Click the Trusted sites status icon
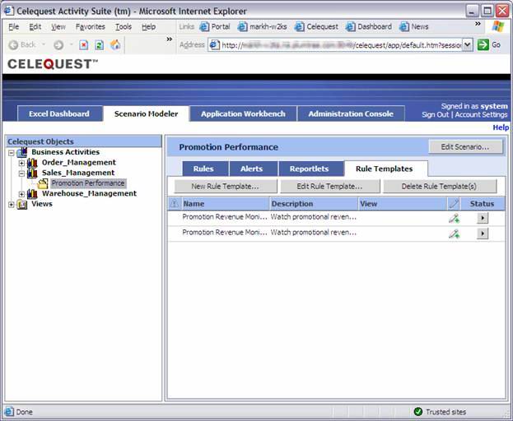This screenshot has height=421, width=513. pyautogui.click(x=418, y=411)
